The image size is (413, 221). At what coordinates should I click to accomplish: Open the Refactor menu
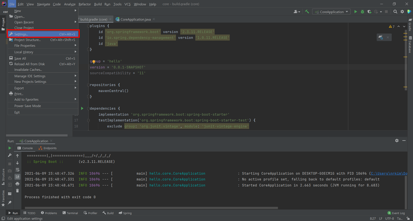coord(85,4)
